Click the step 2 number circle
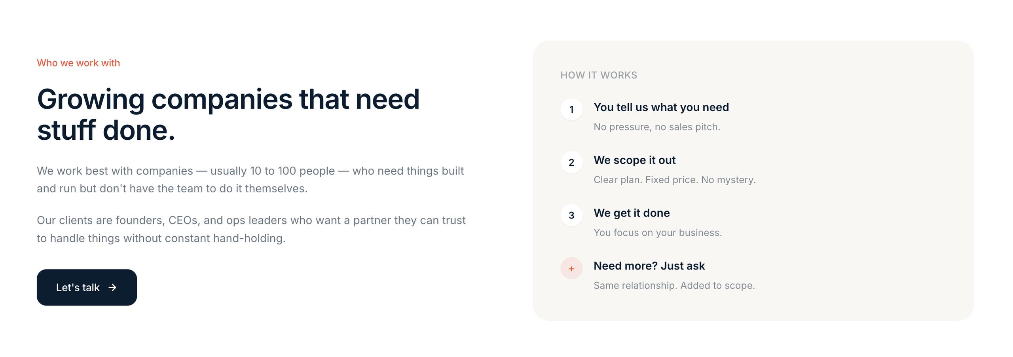This screenshot has height=357, width=1013. [x=571, y=162]
